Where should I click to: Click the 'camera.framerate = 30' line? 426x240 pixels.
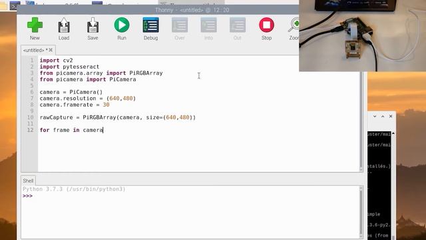tap(75, 105)
